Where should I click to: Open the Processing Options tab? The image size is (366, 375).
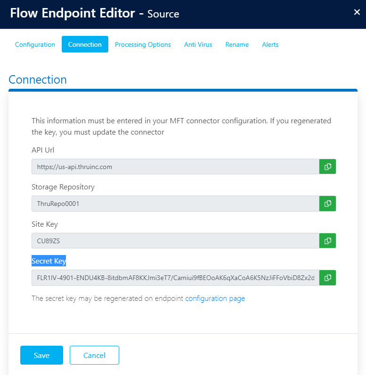tap(143, 44)
